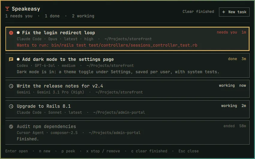Click the unread dot on login redirect task

[x=18, y=33]
